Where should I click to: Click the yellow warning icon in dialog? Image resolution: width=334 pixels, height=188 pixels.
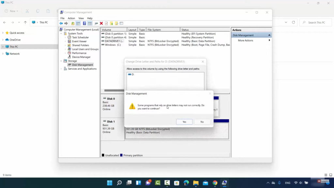(x=132, y=106)
